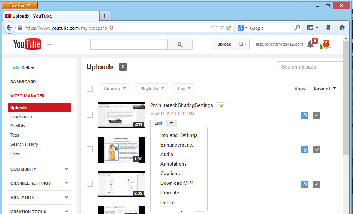Click public globe icon for 1:00 video
This screenshot has width=353, height=214.
tap(305, 150)
